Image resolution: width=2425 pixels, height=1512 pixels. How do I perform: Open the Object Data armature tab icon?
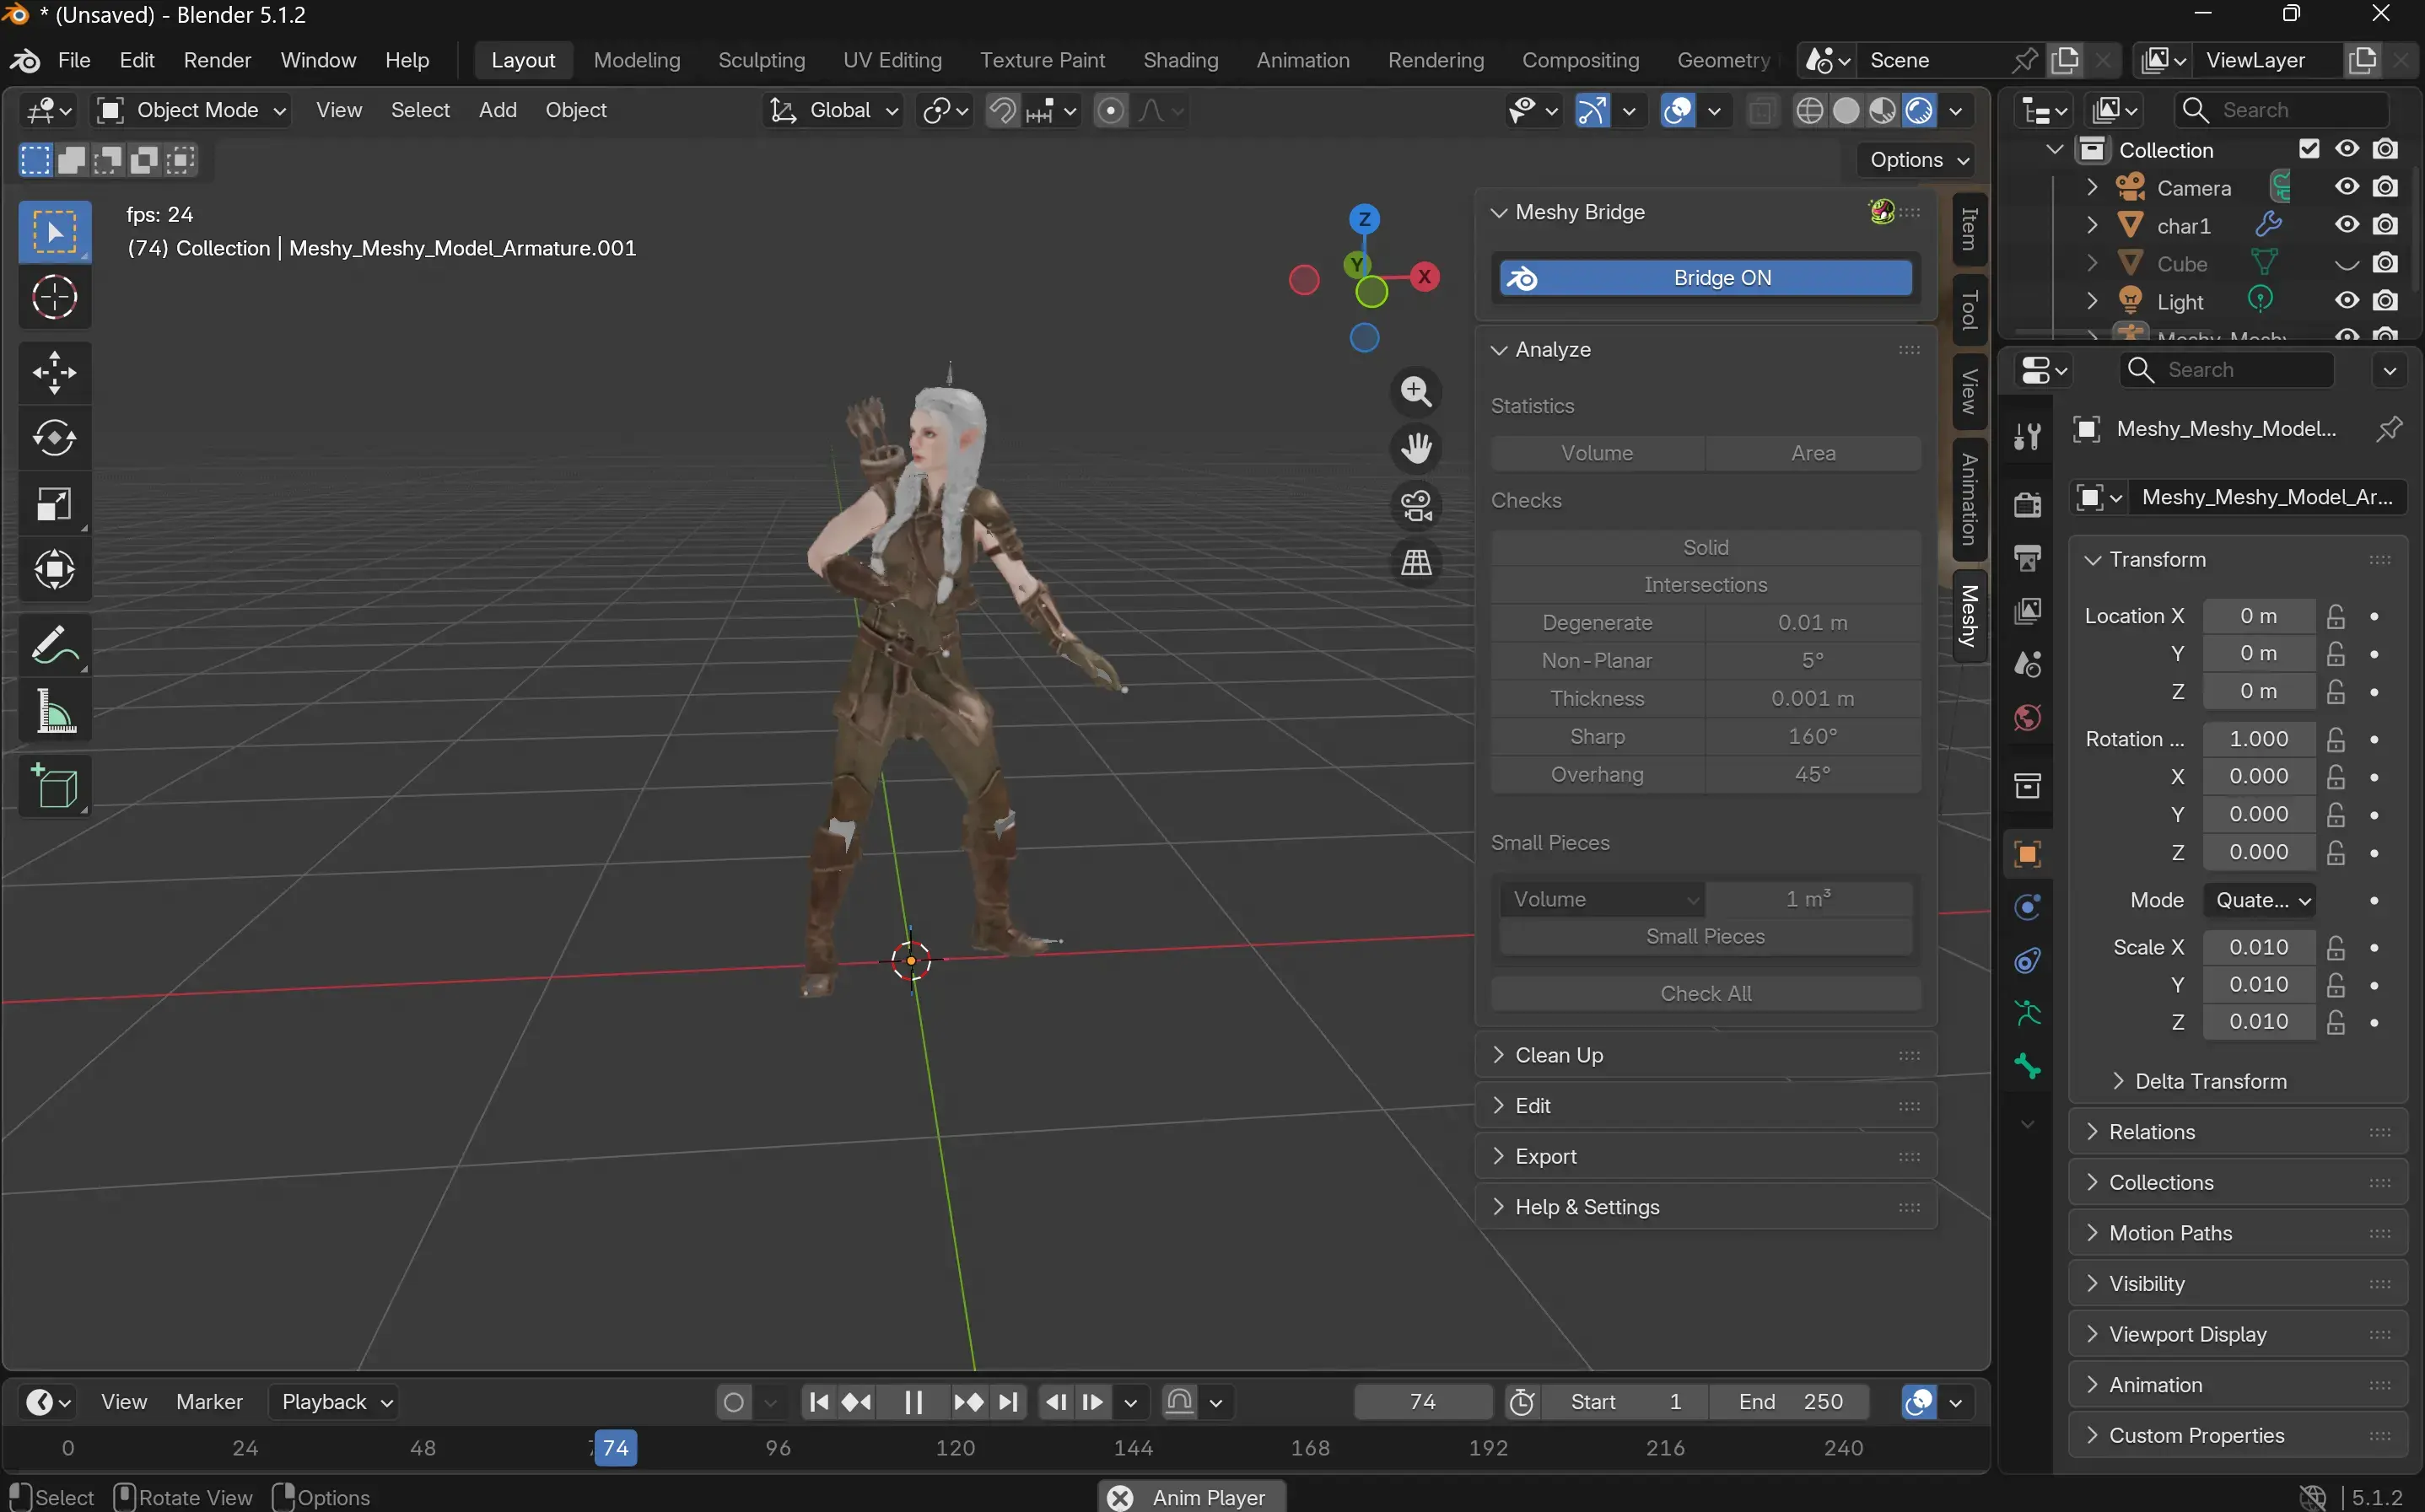(2028, 1013)
